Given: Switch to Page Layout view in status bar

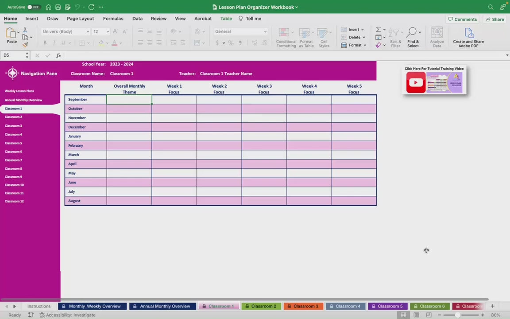Looking at the screenshot, I should pyautogui.click(x=416, y=315).
